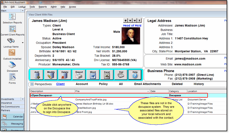Image resolution: width=229 pixels, height=133 pixels.
Task: Switch to the Policy perspective
Action: (103, 84)
